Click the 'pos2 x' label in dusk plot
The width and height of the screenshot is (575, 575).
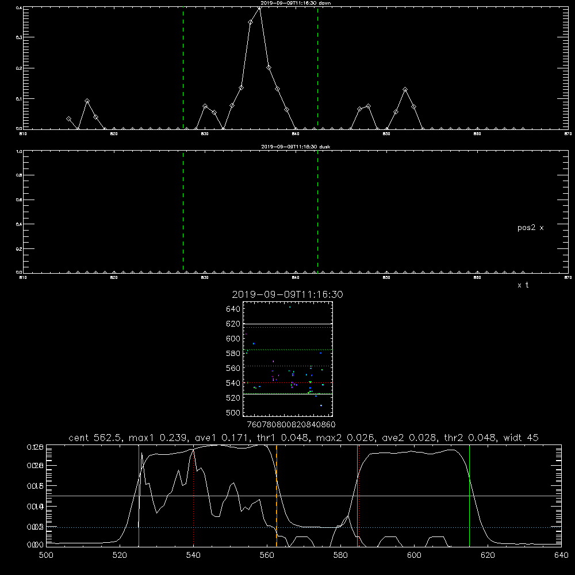coord(530,228)
